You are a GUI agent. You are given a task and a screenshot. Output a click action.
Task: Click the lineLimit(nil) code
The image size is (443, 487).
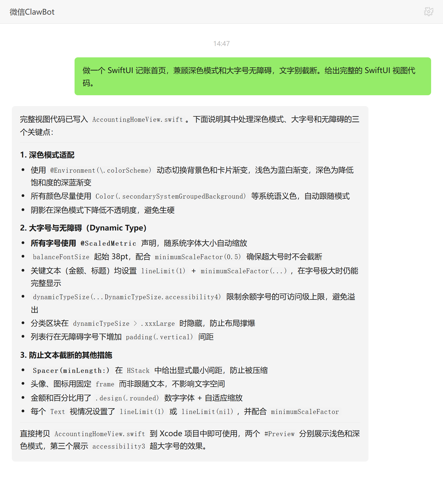click(208, 412)
